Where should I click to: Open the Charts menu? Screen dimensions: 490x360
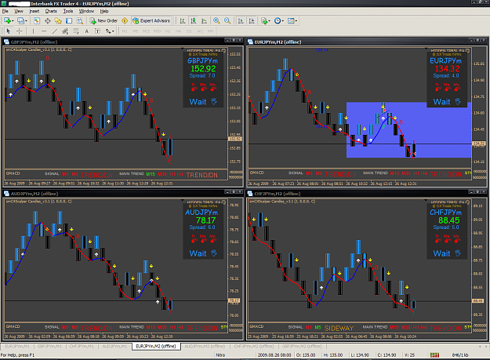coord(51,11)
